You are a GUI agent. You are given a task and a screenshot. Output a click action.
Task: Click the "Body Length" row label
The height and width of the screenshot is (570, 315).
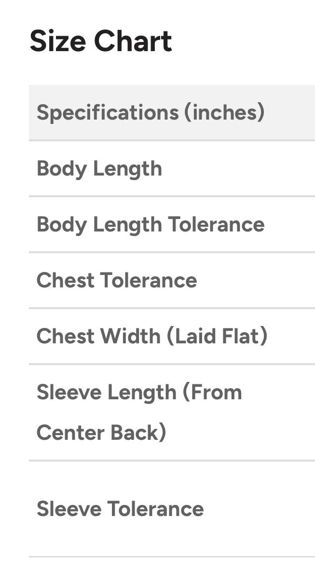tap(99, 169)
